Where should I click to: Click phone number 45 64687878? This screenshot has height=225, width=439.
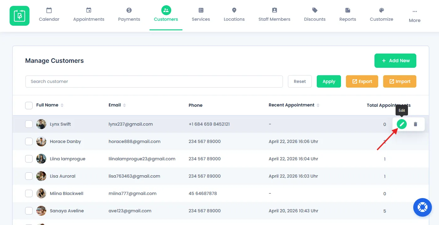(203, 193)
